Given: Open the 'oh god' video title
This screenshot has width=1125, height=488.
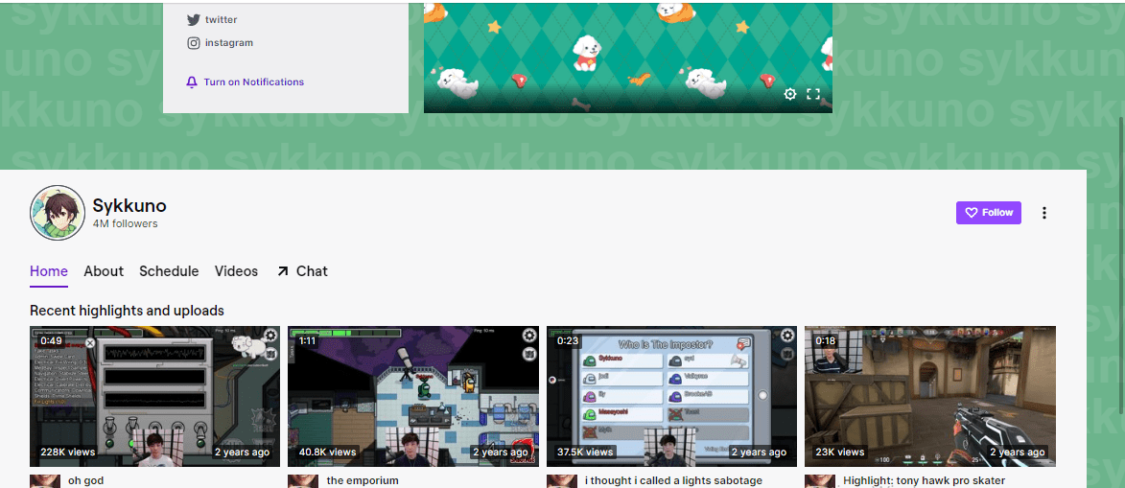Looking at the screenshot, I should click(x=85, y=481).
